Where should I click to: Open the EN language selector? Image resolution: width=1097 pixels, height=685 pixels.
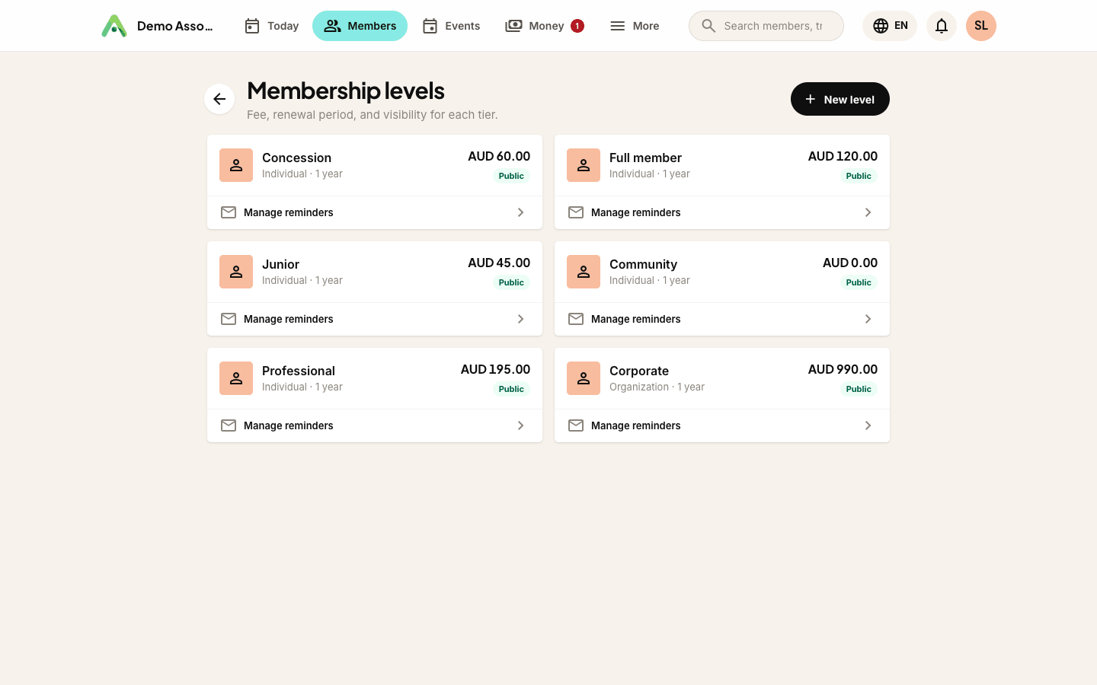click(x=890, y=26)
